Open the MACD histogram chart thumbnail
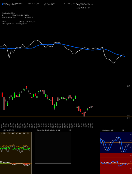Image resolution: width=132 pixels, height=174 pixels. (x=16, y=163)
